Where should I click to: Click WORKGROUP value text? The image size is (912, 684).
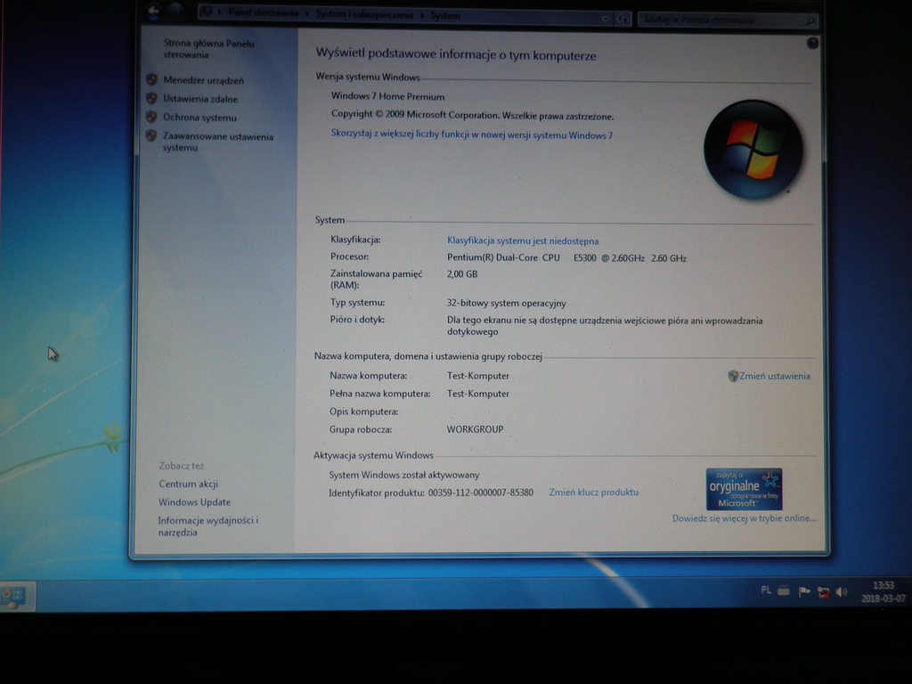pos(475,429)
